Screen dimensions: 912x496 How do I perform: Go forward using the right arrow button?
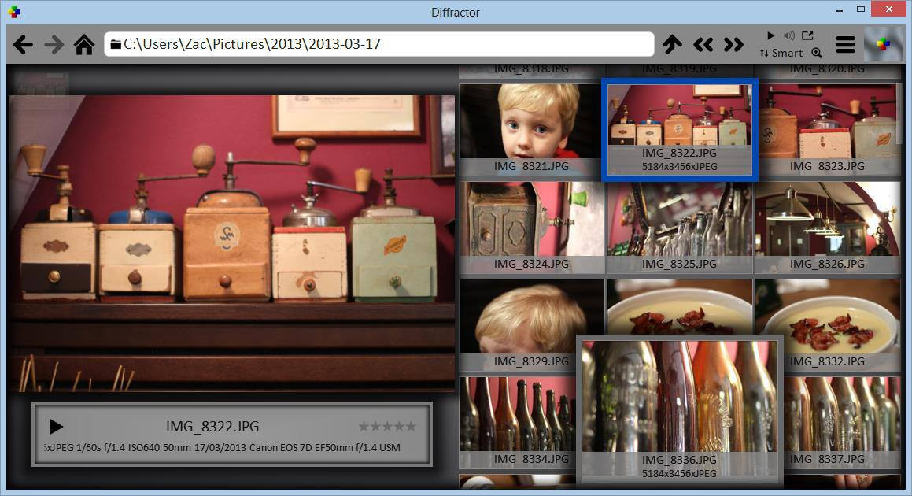(x=54, y=44)
